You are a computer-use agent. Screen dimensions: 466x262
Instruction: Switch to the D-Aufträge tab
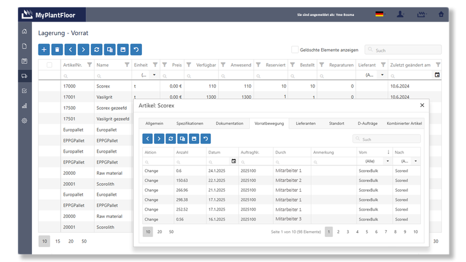click(x=367, y=123)
